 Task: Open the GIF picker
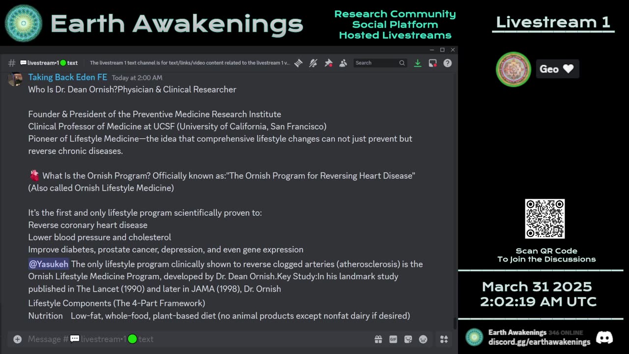[393, 339]
